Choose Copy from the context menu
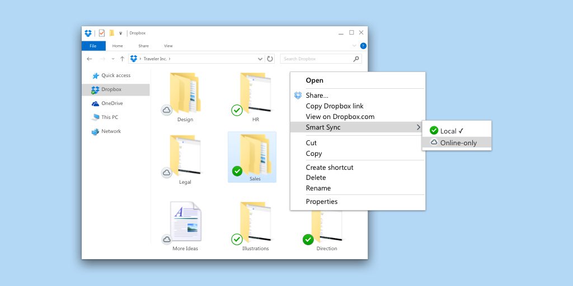This screenshot has height=286, width=573. tap(358, 154)
